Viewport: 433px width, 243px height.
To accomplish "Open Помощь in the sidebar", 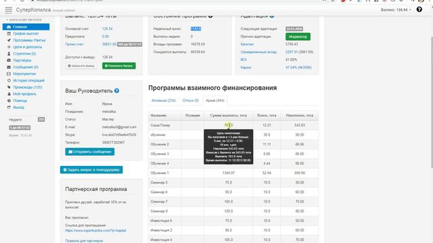I will point(20,101).
